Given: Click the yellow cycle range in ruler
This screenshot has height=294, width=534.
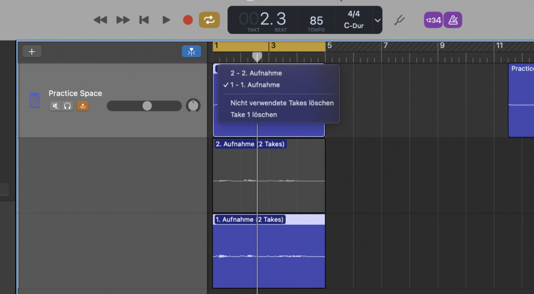Looking at the screenshot, I should [x=269, y=46].
